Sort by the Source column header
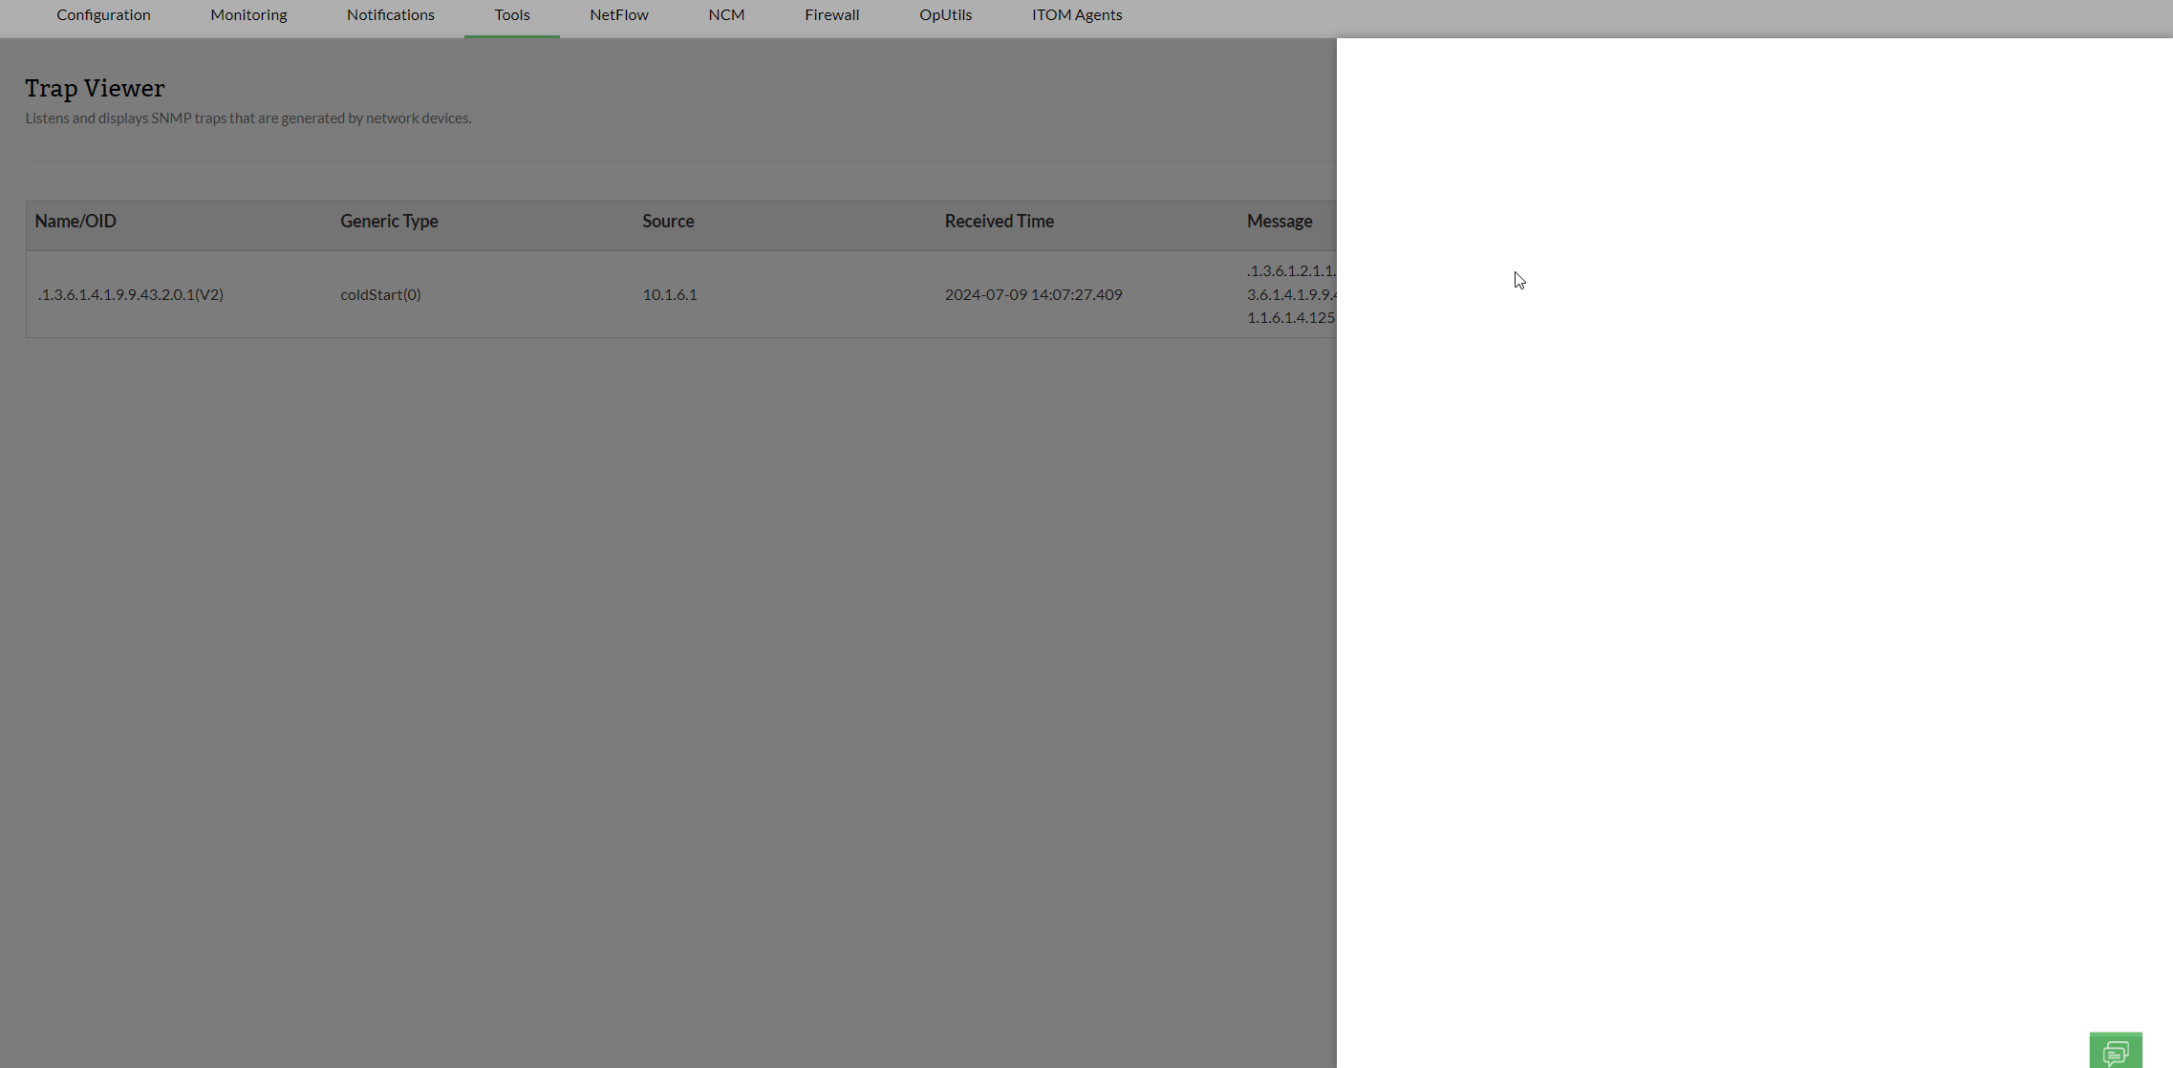The width and height of the screenshot is (2173, 1068). pyautogui.click(x=668, y=222)
